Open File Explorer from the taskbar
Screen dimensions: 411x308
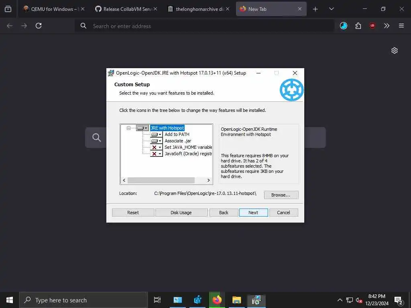pyautogui.click(x=237, y=300)
